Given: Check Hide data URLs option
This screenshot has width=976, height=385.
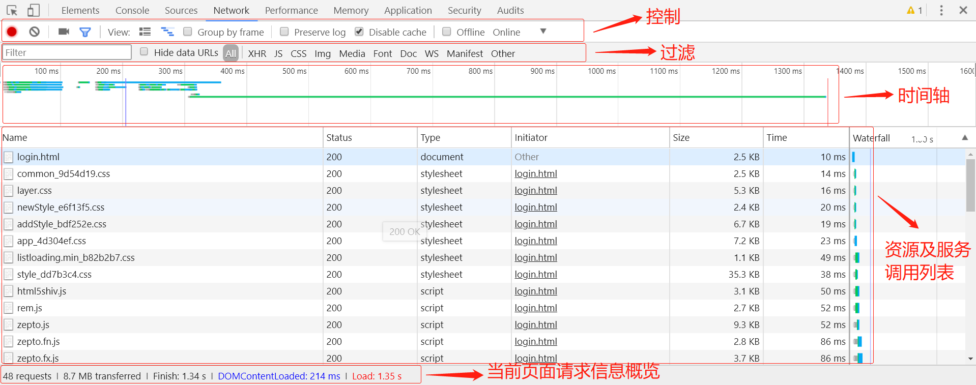Looking at the screenshot, I should tap(144, 51).
